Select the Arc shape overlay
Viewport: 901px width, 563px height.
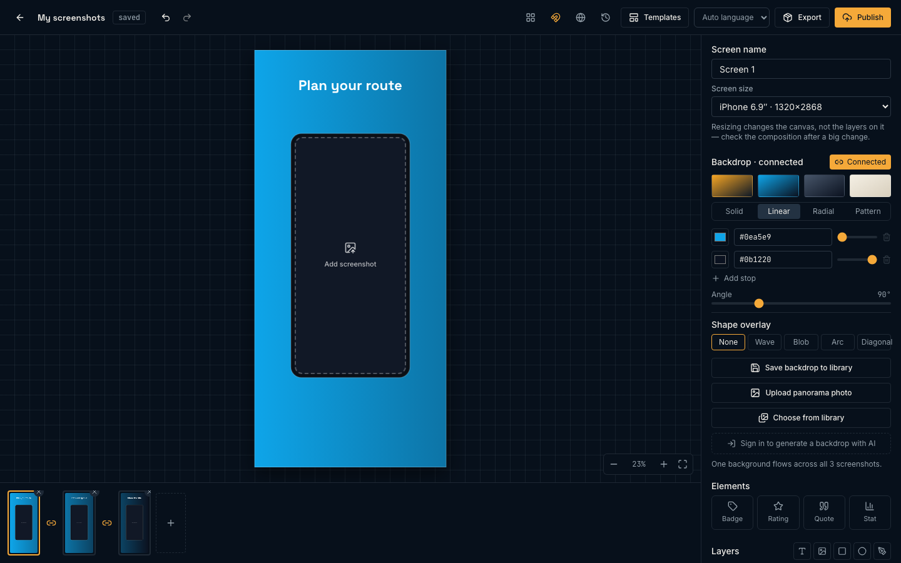tap(837, 342)
